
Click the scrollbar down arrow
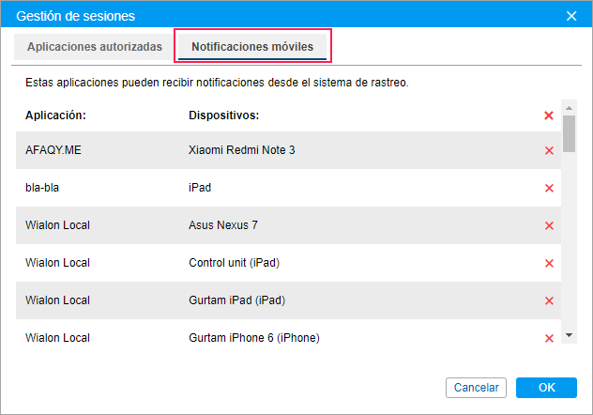click(569, 335)
